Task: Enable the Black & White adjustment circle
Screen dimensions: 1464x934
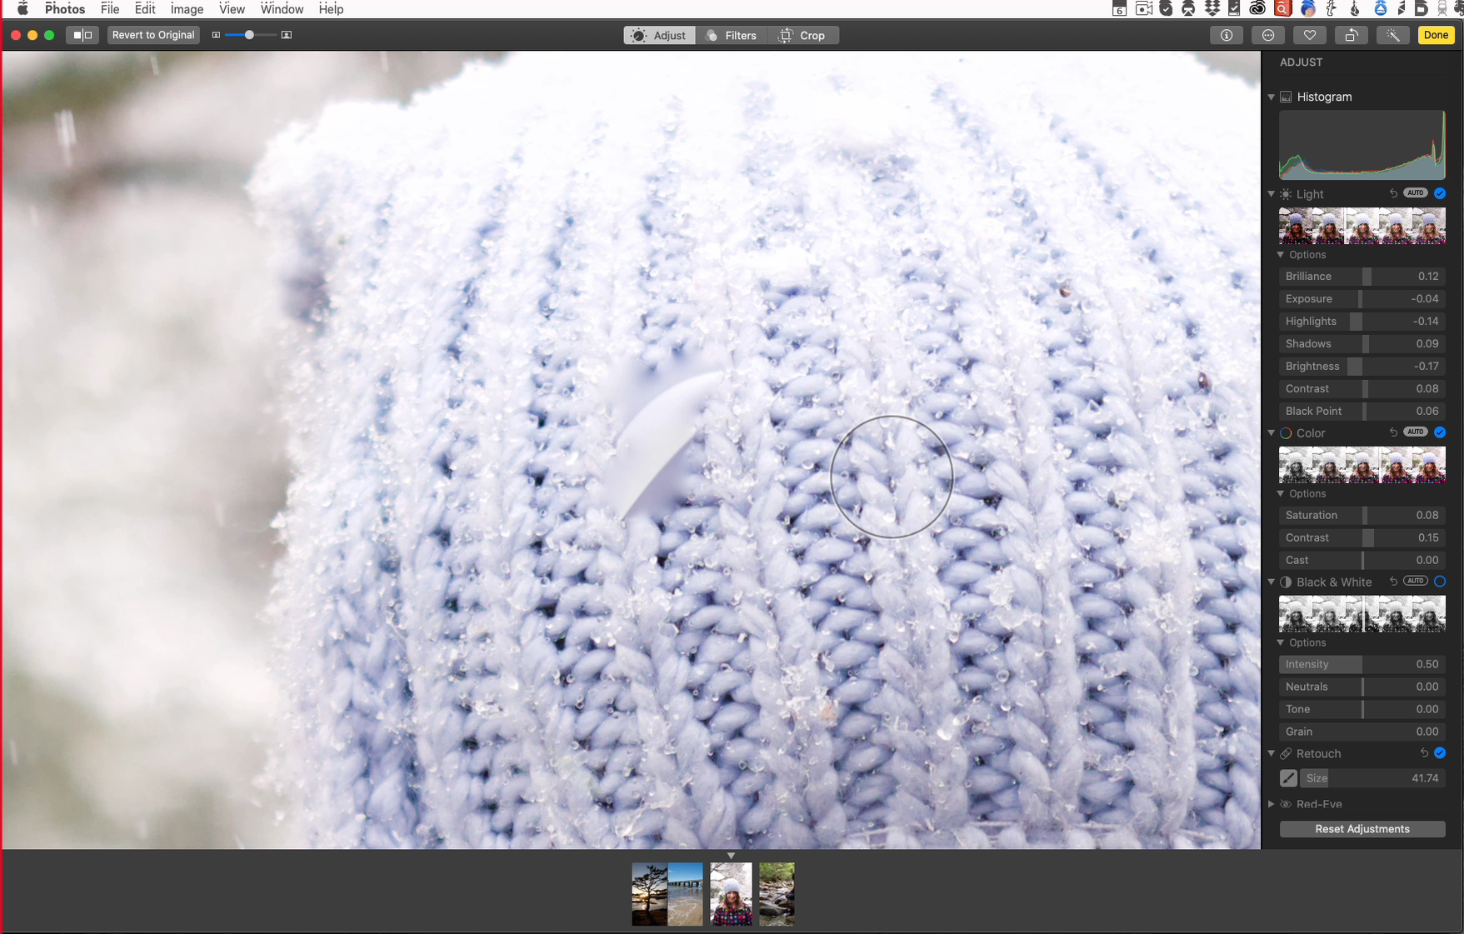Action: tap(1440, 582)
